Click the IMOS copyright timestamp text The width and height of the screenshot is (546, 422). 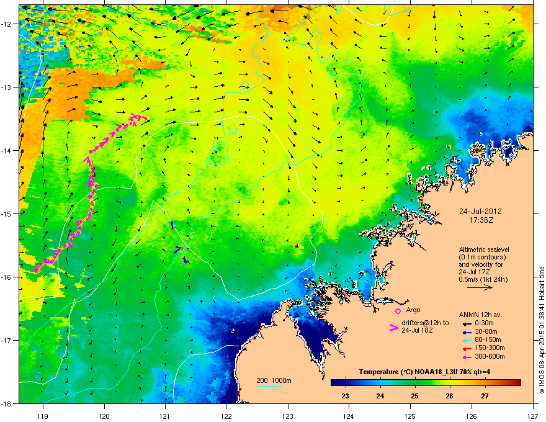542,330
